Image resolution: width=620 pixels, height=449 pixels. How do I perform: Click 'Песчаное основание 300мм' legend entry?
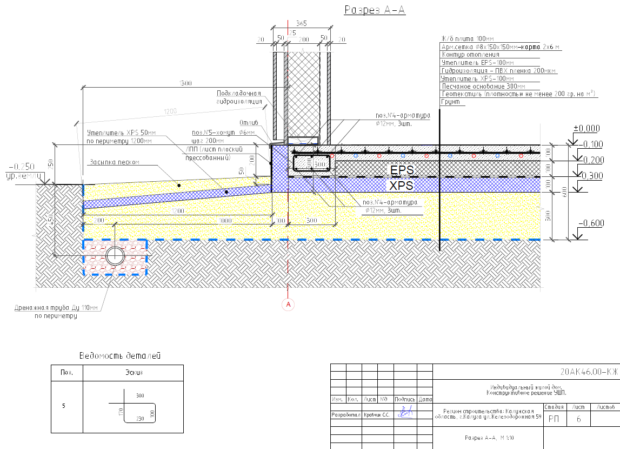pyautogui.click(x=483, y=86)
